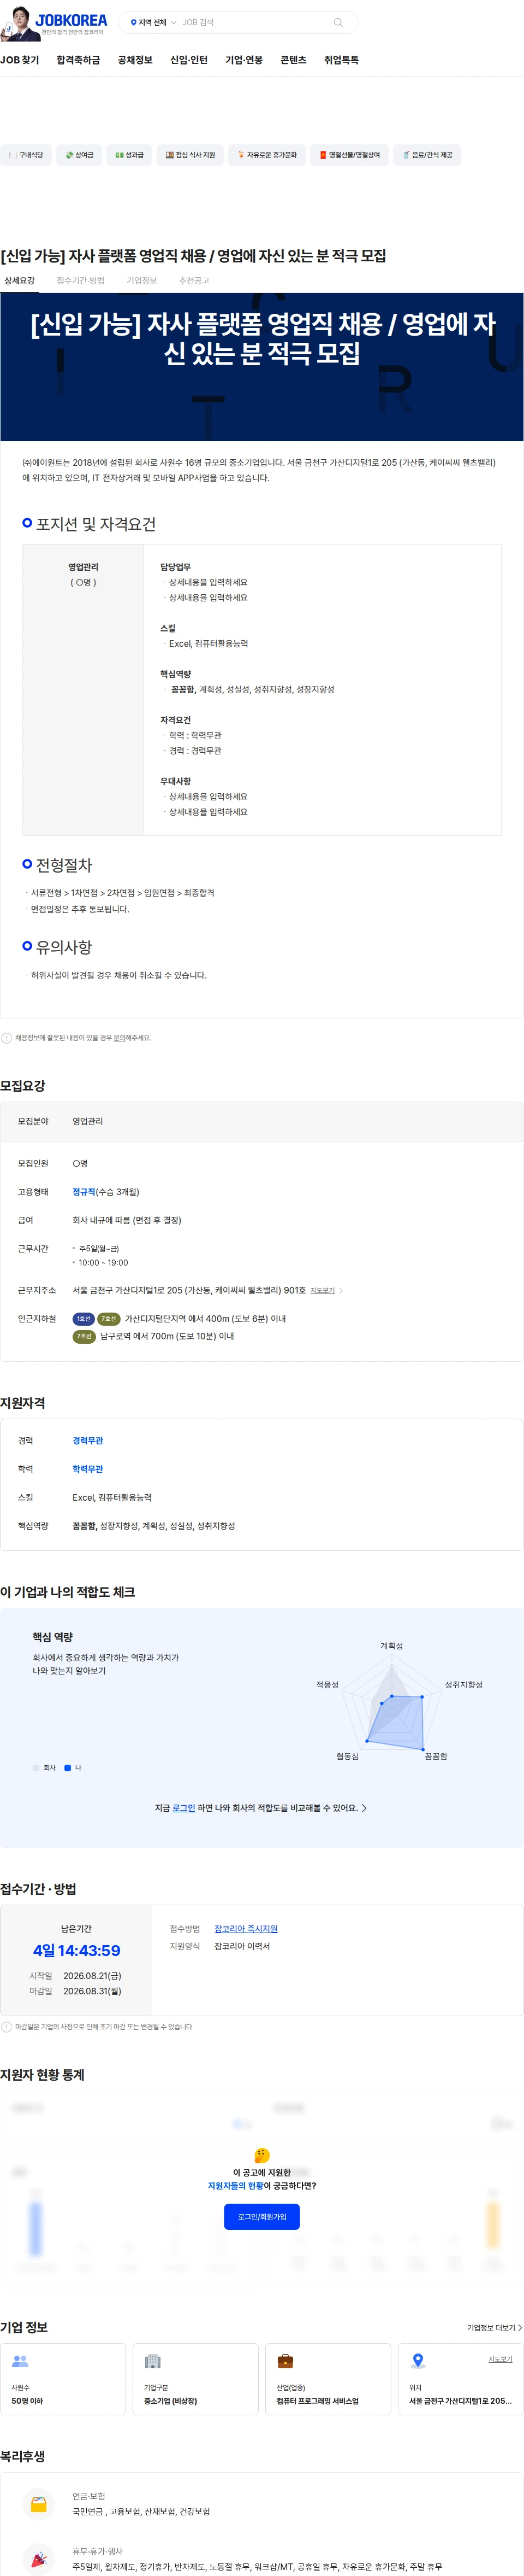Select the 명절선물/명절상여 tag

[x=349, y=155]
